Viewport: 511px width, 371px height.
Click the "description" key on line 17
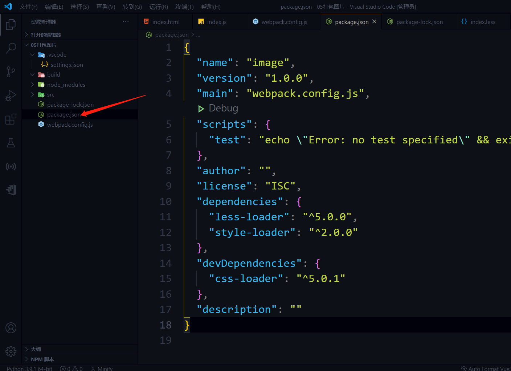pyautogui.click(x=237, y=309)
